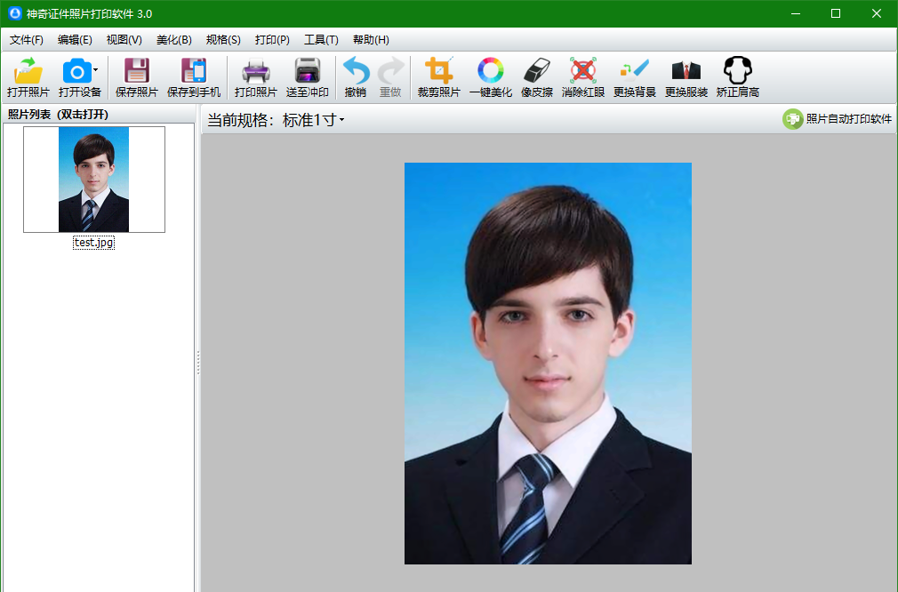Click Remove Red Eye (消除红眼) icon
Viewport: 898px width, 592px height.
click(x=582, y=71)
